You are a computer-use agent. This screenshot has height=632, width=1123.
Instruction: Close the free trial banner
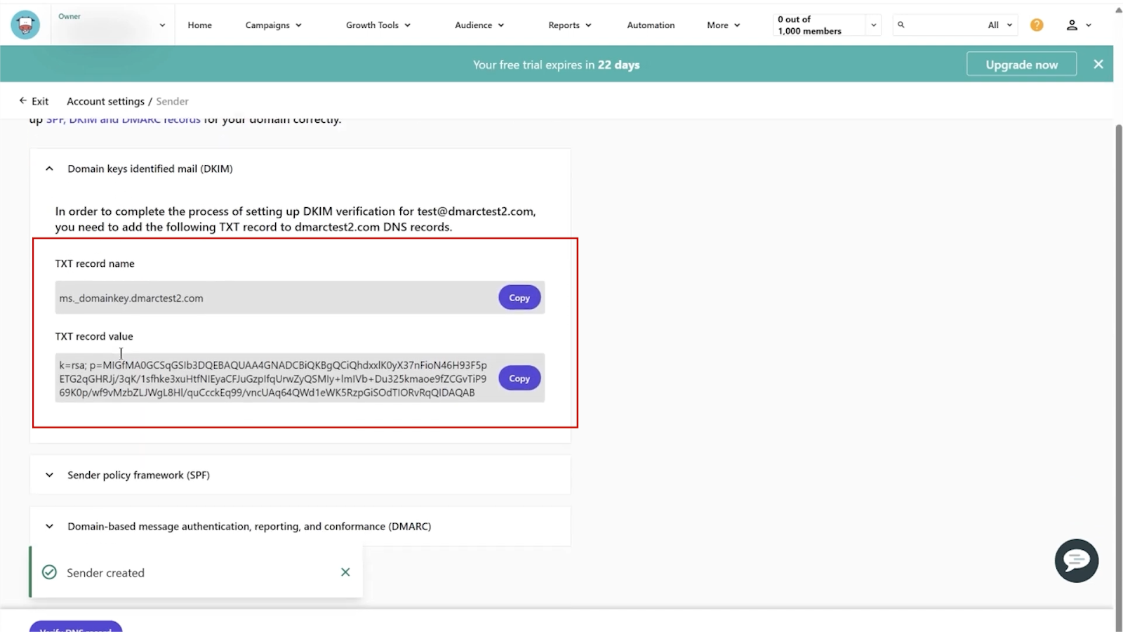point(1098,65)
